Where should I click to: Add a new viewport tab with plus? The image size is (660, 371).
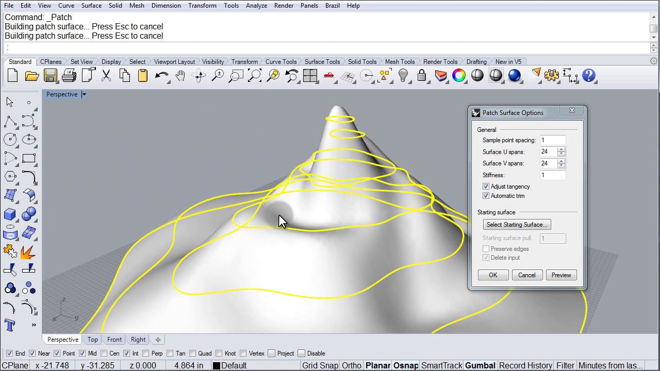(x=158, y=340)
